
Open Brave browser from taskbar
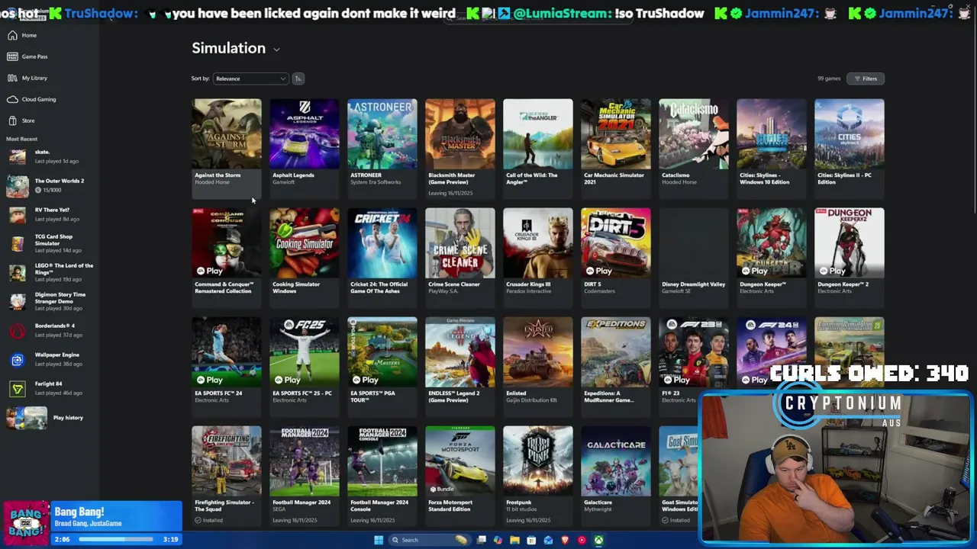pos(565,540)
